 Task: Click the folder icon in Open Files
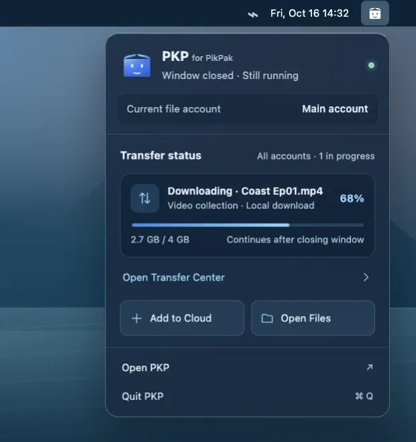267,319
